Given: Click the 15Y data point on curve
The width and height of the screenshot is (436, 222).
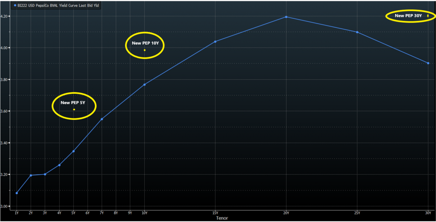Looking at the screenshot, I should (215, 41).
